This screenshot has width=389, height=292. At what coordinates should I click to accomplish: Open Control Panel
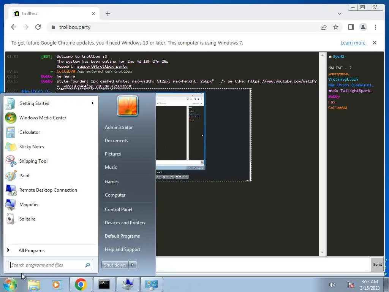pyautogui.click(x=119, y=209)
